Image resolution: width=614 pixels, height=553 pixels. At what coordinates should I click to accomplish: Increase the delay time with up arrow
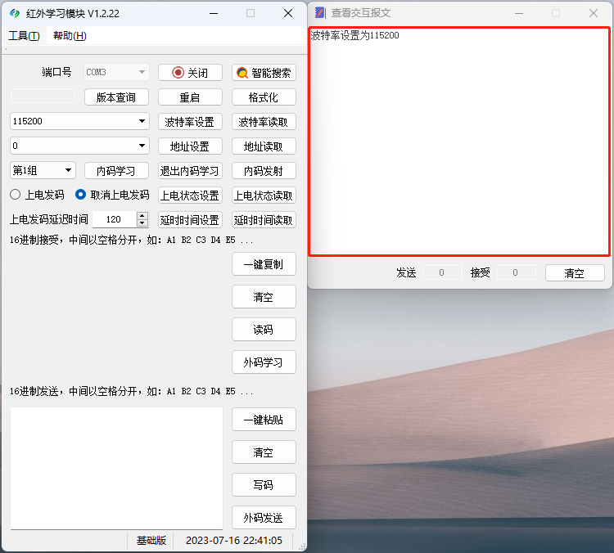(142, 216)
